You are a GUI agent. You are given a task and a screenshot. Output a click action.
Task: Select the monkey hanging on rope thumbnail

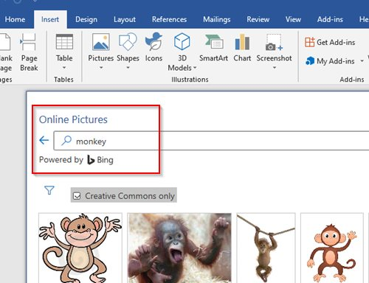coord(266,248)
